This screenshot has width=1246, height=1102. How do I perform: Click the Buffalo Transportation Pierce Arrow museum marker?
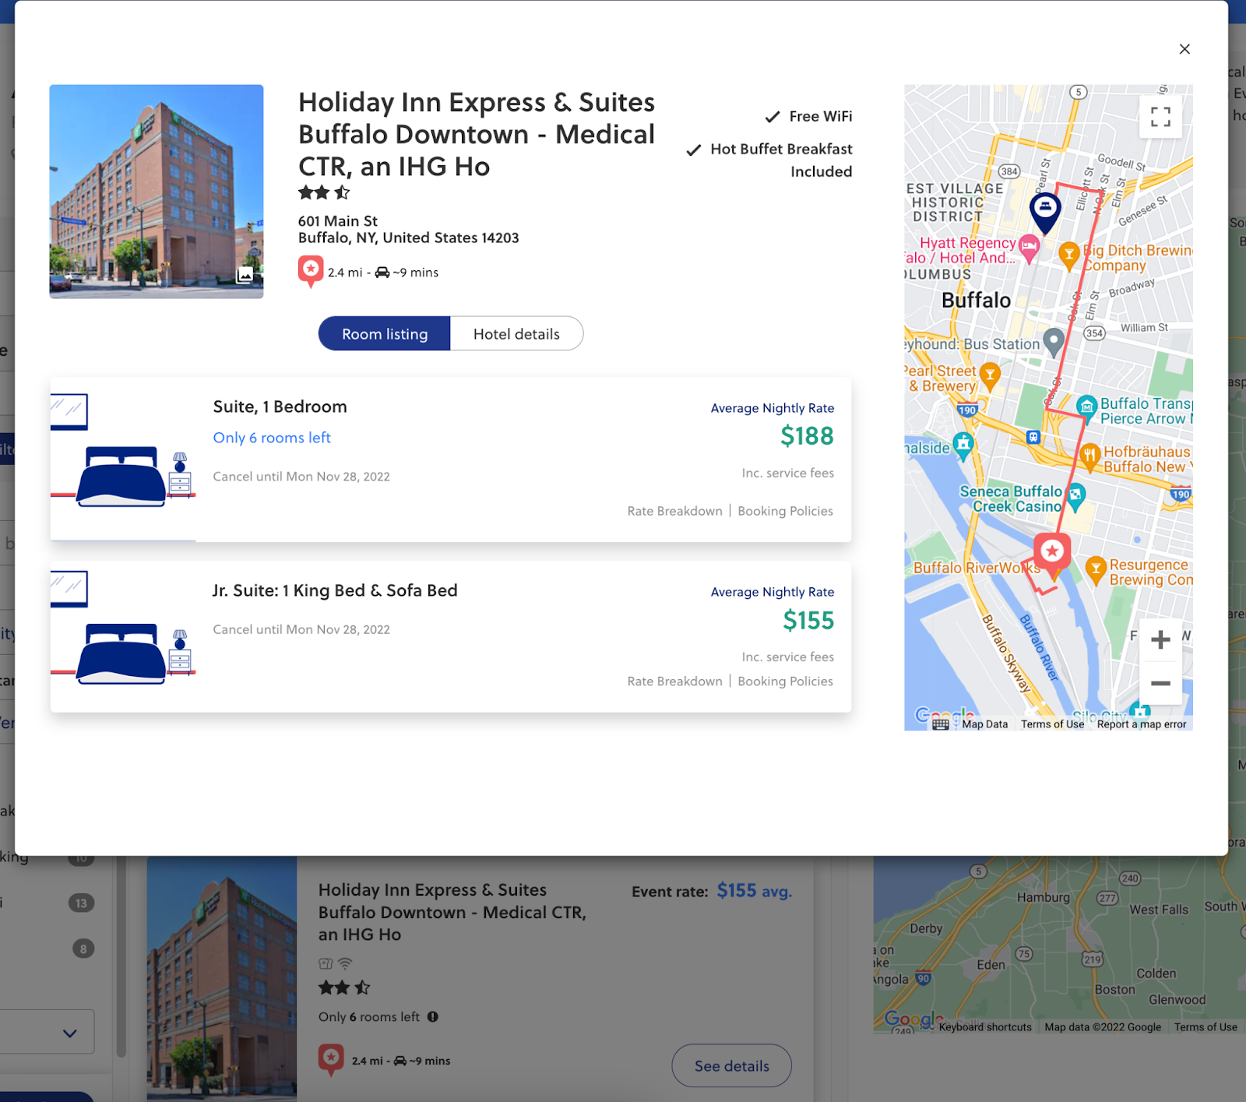(x=1086, y=407)
